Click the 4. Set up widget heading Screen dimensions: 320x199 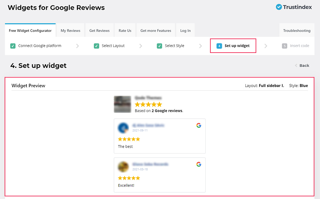pyautogui.click(x=38, y=66)
